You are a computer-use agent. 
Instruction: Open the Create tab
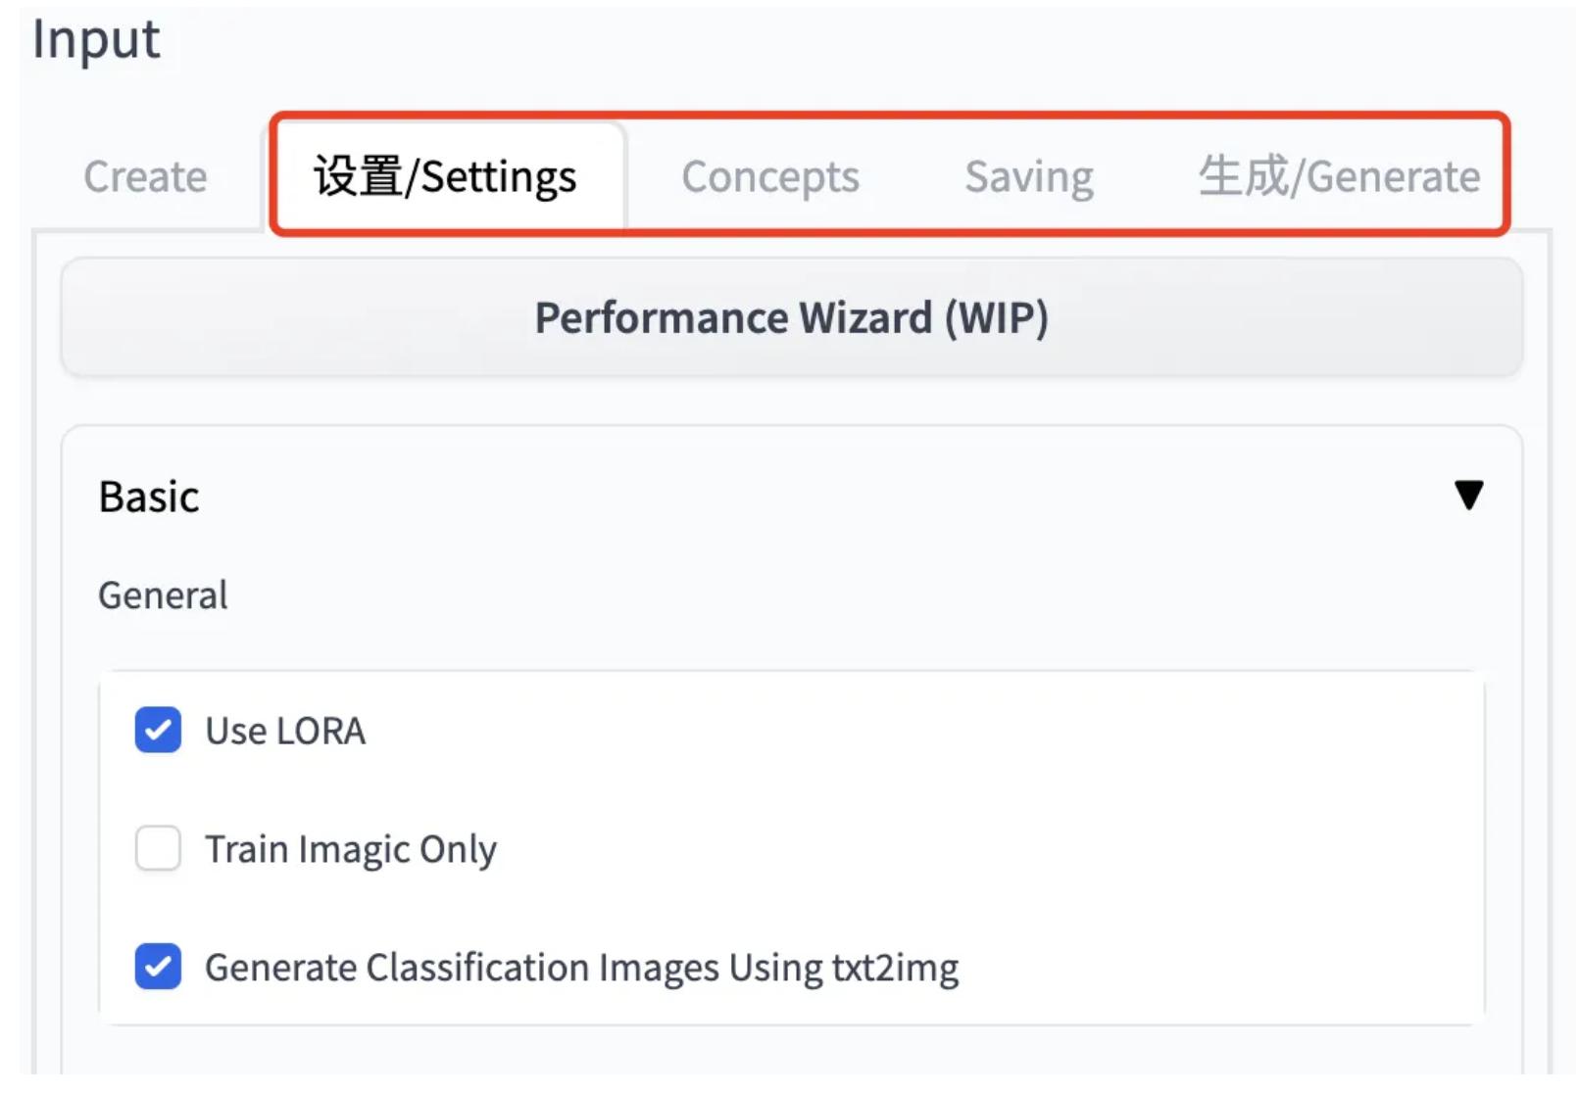145,177
